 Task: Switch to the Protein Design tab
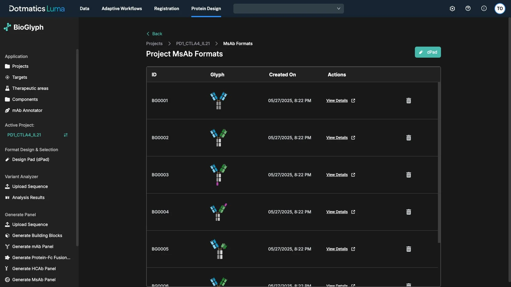pos(206,9)
